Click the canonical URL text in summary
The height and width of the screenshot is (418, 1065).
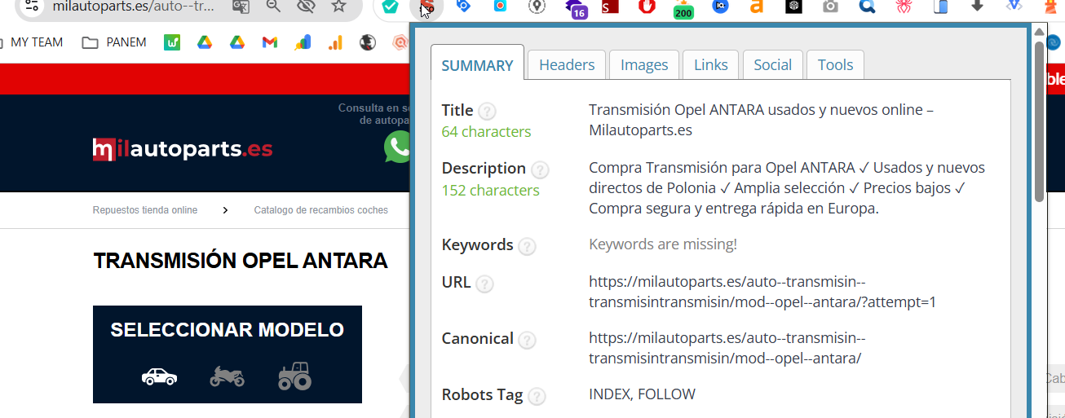pos(727,348)
